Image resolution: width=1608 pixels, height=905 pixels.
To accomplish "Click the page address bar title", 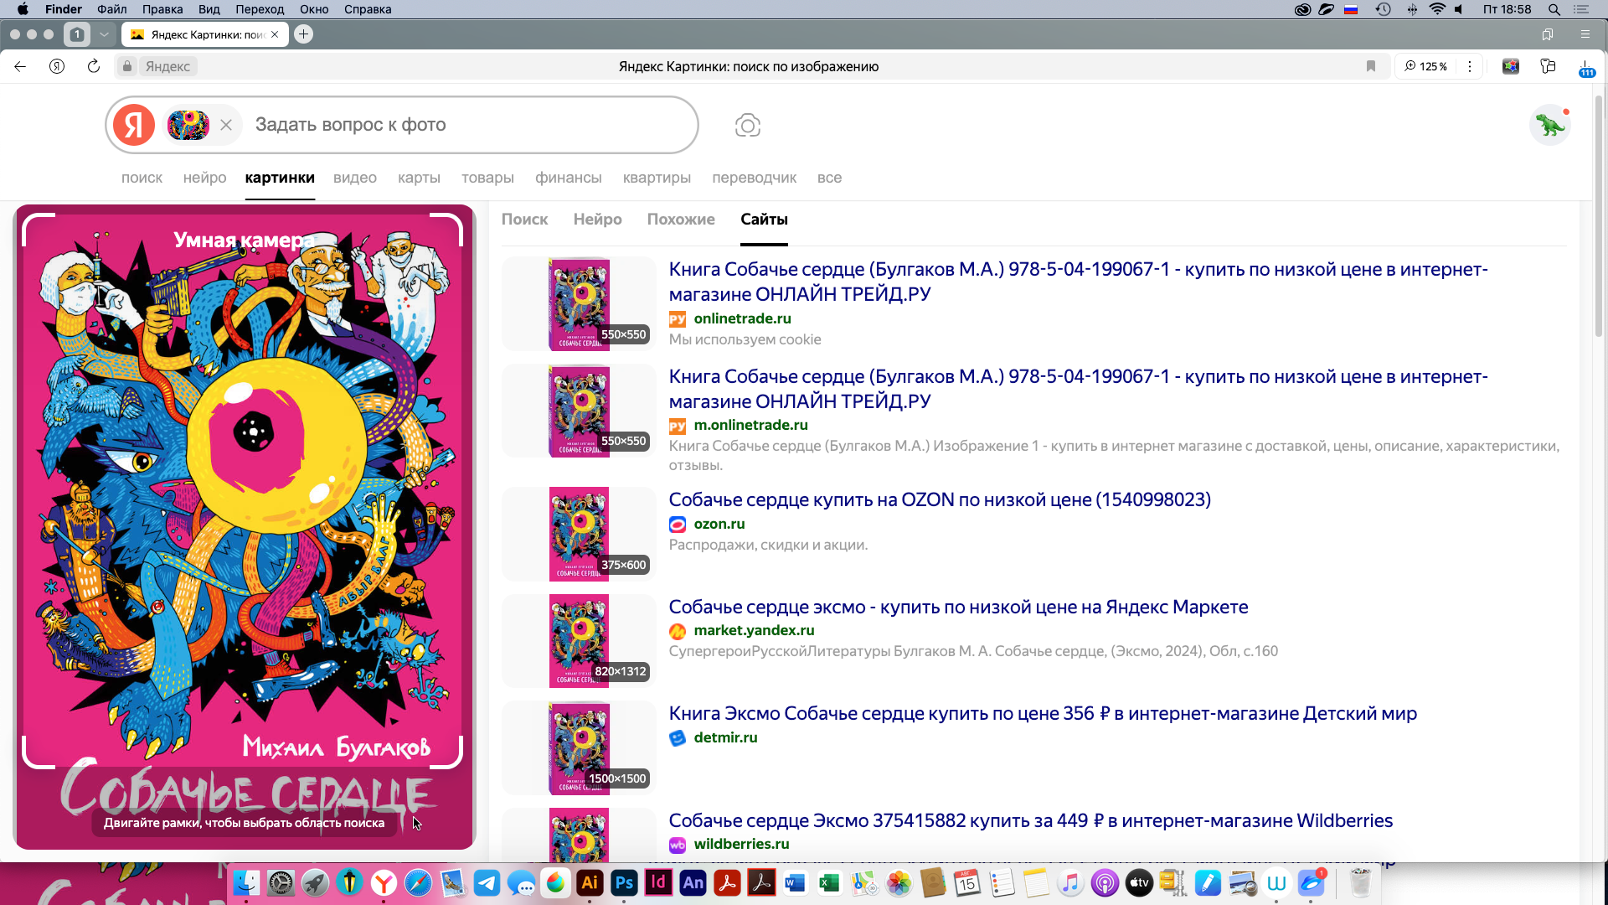I will point(749,66).
